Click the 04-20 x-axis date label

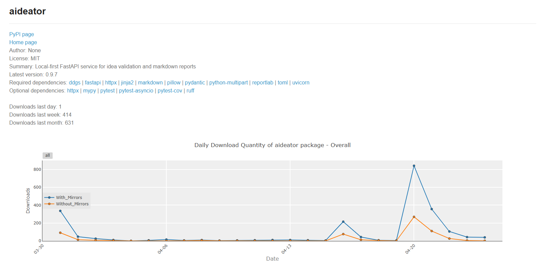pos(410,249)
